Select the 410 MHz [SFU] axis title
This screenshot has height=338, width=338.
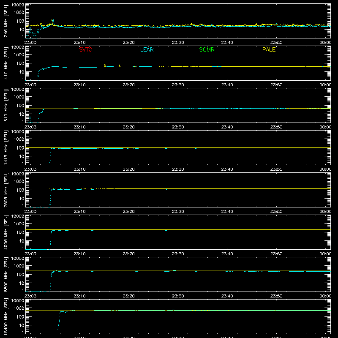(x=5, y=63)
